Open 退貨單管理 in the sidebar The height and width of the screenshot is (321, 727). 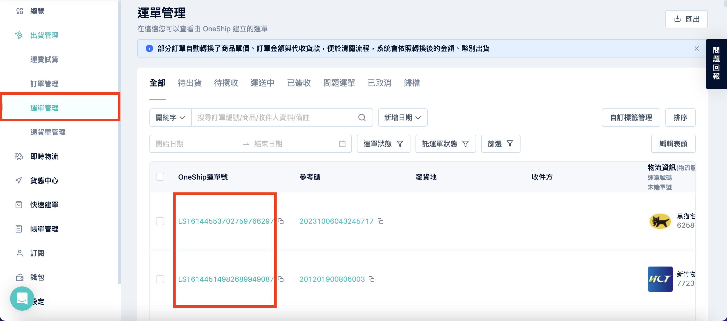(x=48, y=132)
